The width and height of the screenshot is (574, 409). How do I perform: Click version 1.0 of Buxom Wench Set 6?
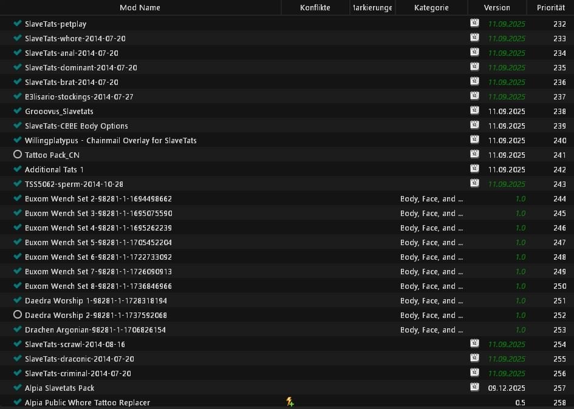pyautogui.click(x=520, y=257)
